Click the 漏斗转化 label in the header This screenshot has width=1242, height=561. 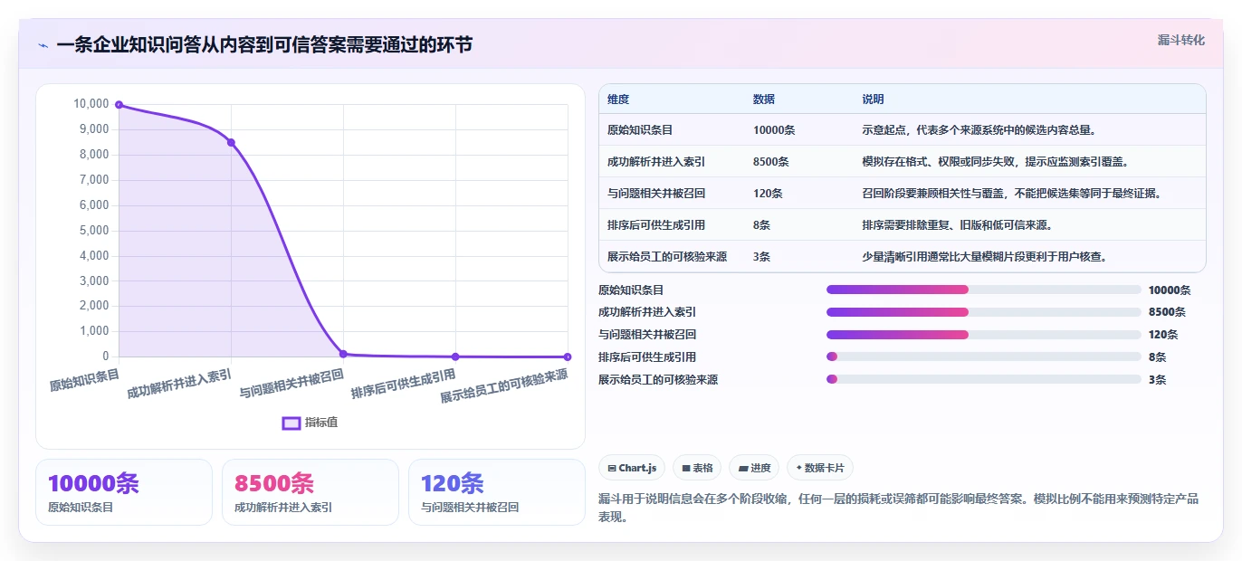click(1181, 40)
